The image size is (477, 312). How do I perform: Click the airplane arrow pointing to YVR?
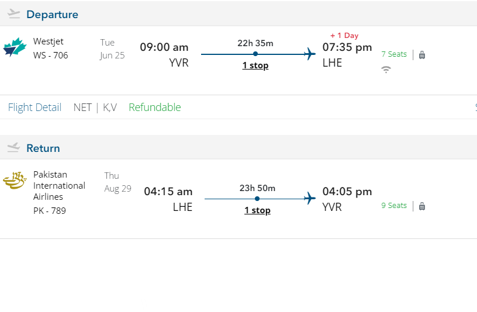[310, 199]
